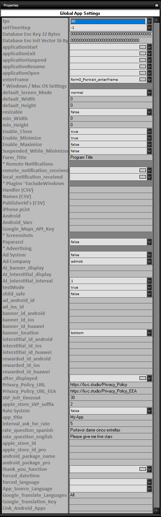Click the small button in applicationOpen row
This screenshot has width=161, height=517.
point(143,73)
